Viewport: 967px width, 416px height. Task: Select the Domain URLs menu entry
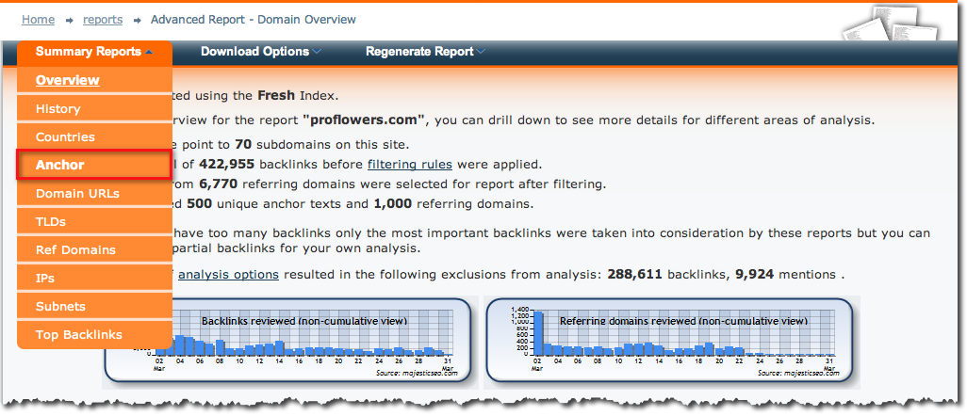tap(78, 194)
